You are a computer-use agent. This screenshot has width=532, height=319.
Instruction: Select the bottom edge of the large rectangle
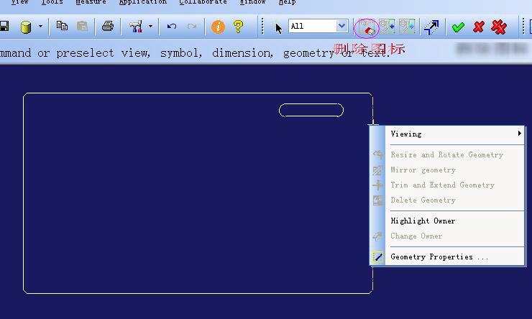click(198, 293)
